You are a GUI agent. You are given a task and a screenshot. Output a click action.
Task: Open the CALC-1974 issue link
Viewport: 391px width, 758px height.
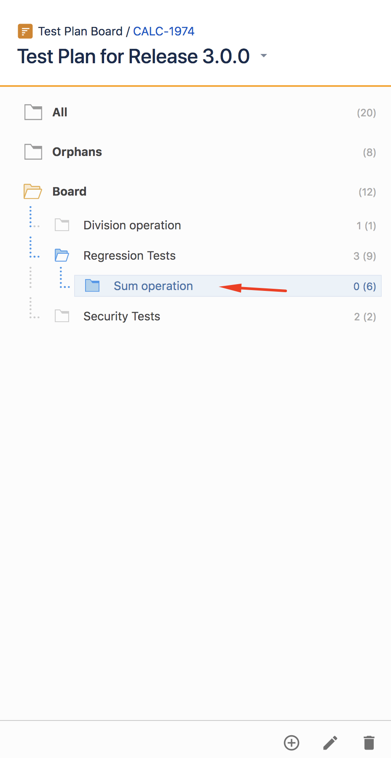click(163, 31)
